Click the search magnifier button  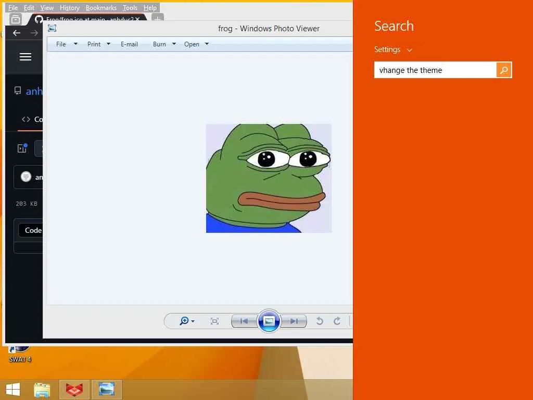pyautogui.click(x=504, y=70)
